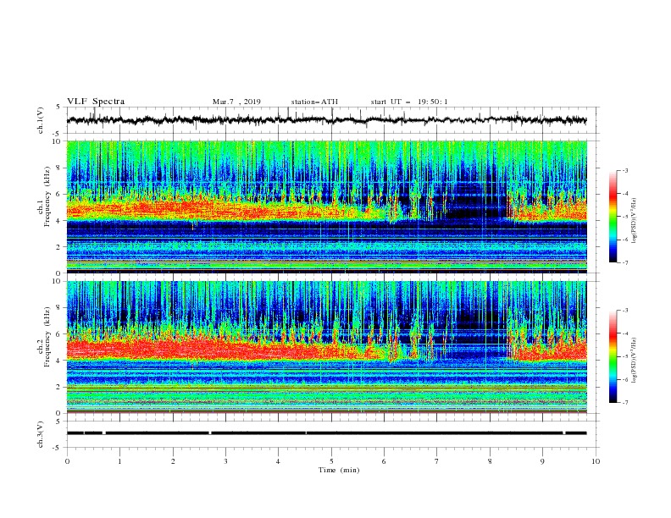Click the 'ch.3(V)' axis label
Image resolution: width=671 pixels, height=518 pixels.
pyautogui.click(x=41, y=434)
